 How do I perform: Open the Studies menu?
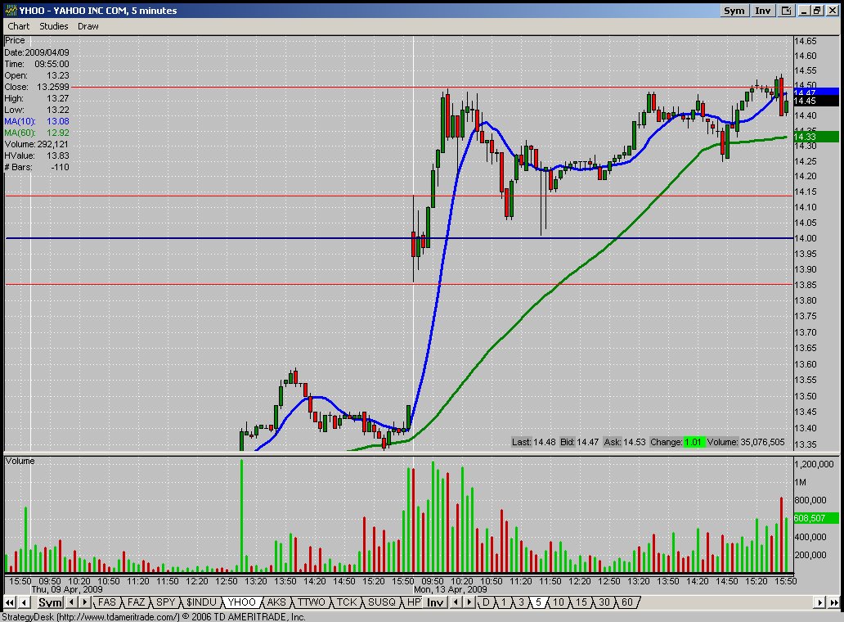tap(53, 26)
